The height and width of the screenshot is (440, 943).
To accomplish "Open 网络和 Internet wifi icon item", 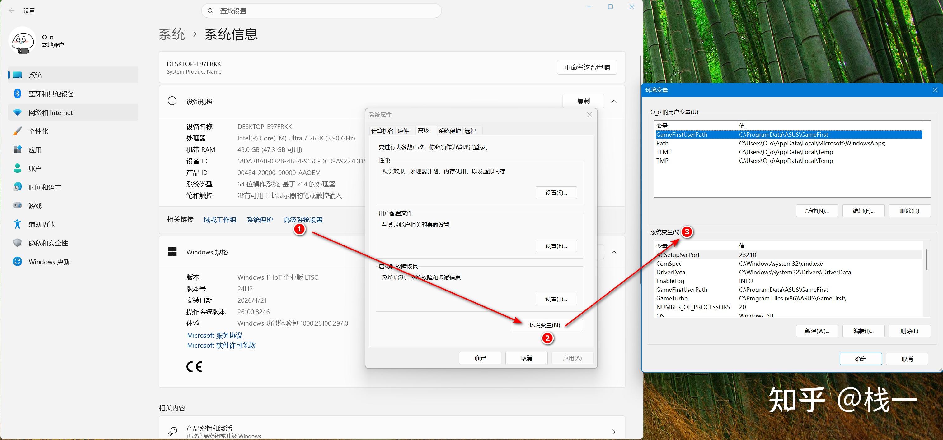I will click(73, 112).
